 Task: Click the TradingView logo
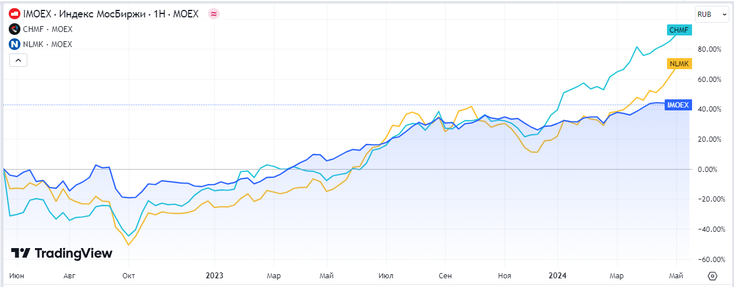pyautogui.click(x=62, y=253)
